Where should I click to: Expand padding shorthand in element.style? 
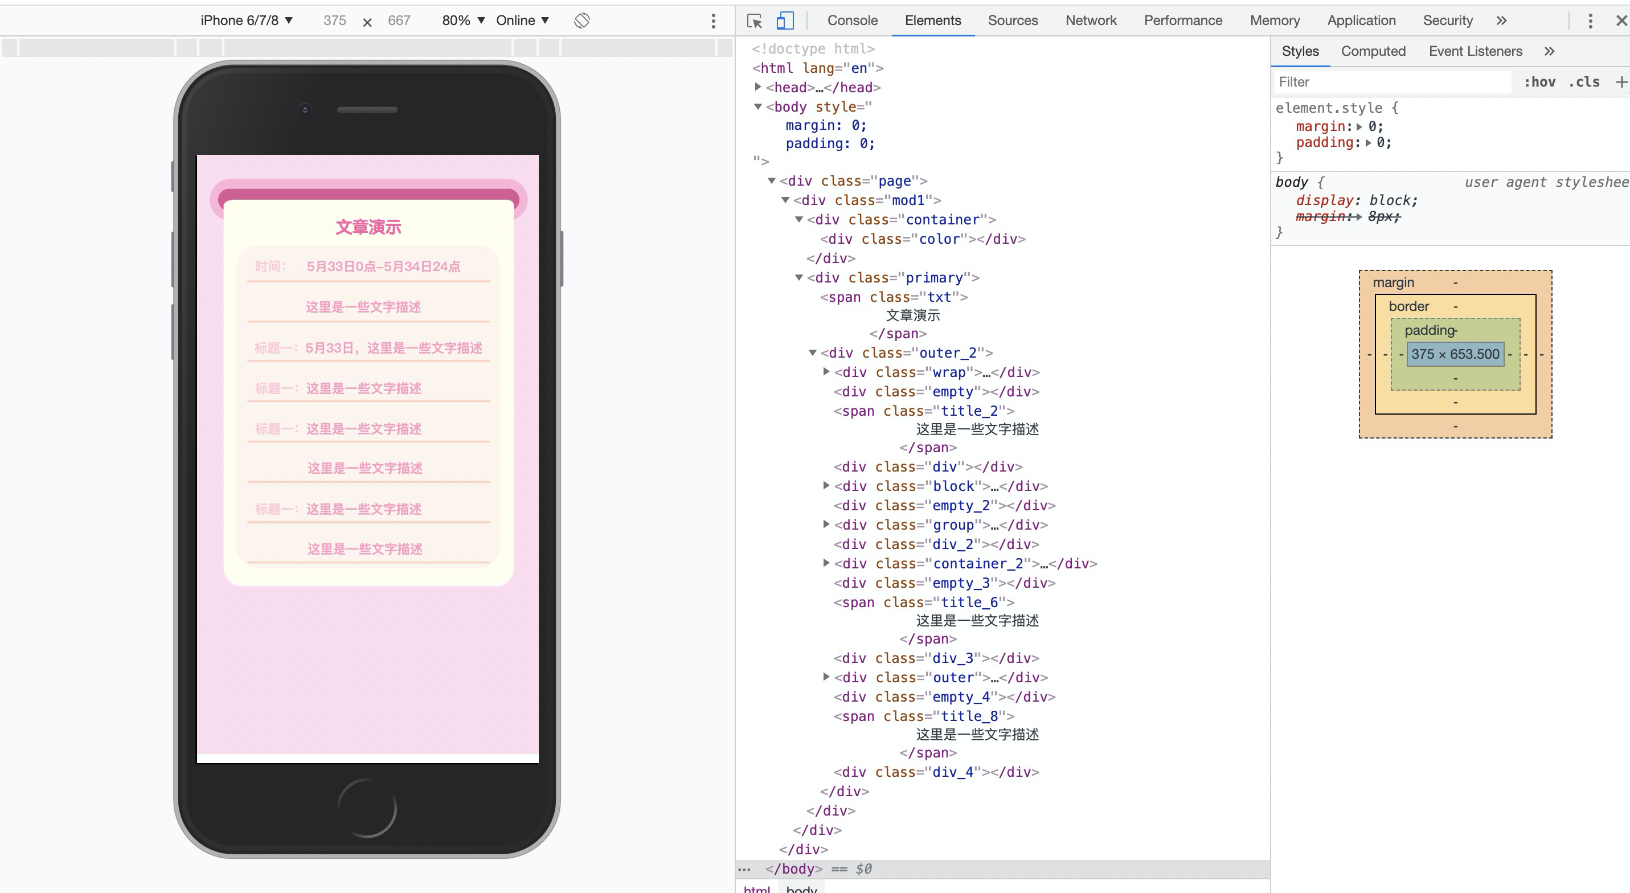[1368, 142]
